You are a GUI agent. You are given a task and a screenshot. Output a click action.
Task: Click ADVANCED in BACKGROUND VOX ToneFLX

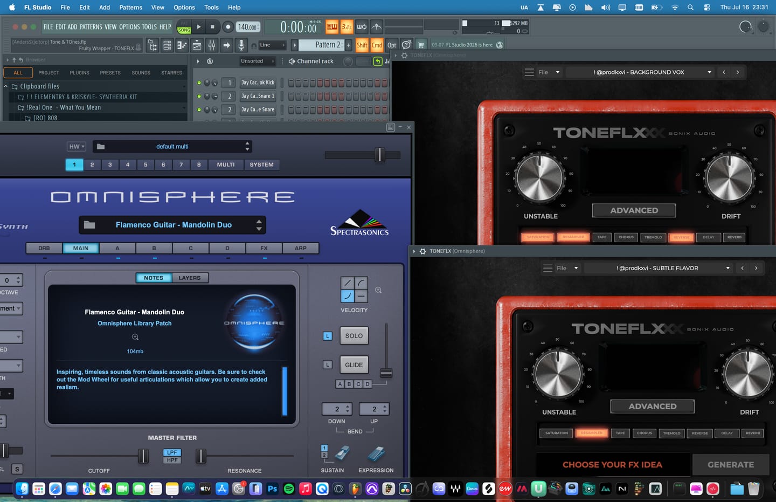tap(634, 211)
